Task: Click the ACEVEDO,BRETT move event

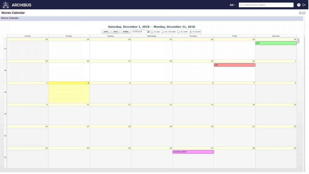Action: pos(193,152)
